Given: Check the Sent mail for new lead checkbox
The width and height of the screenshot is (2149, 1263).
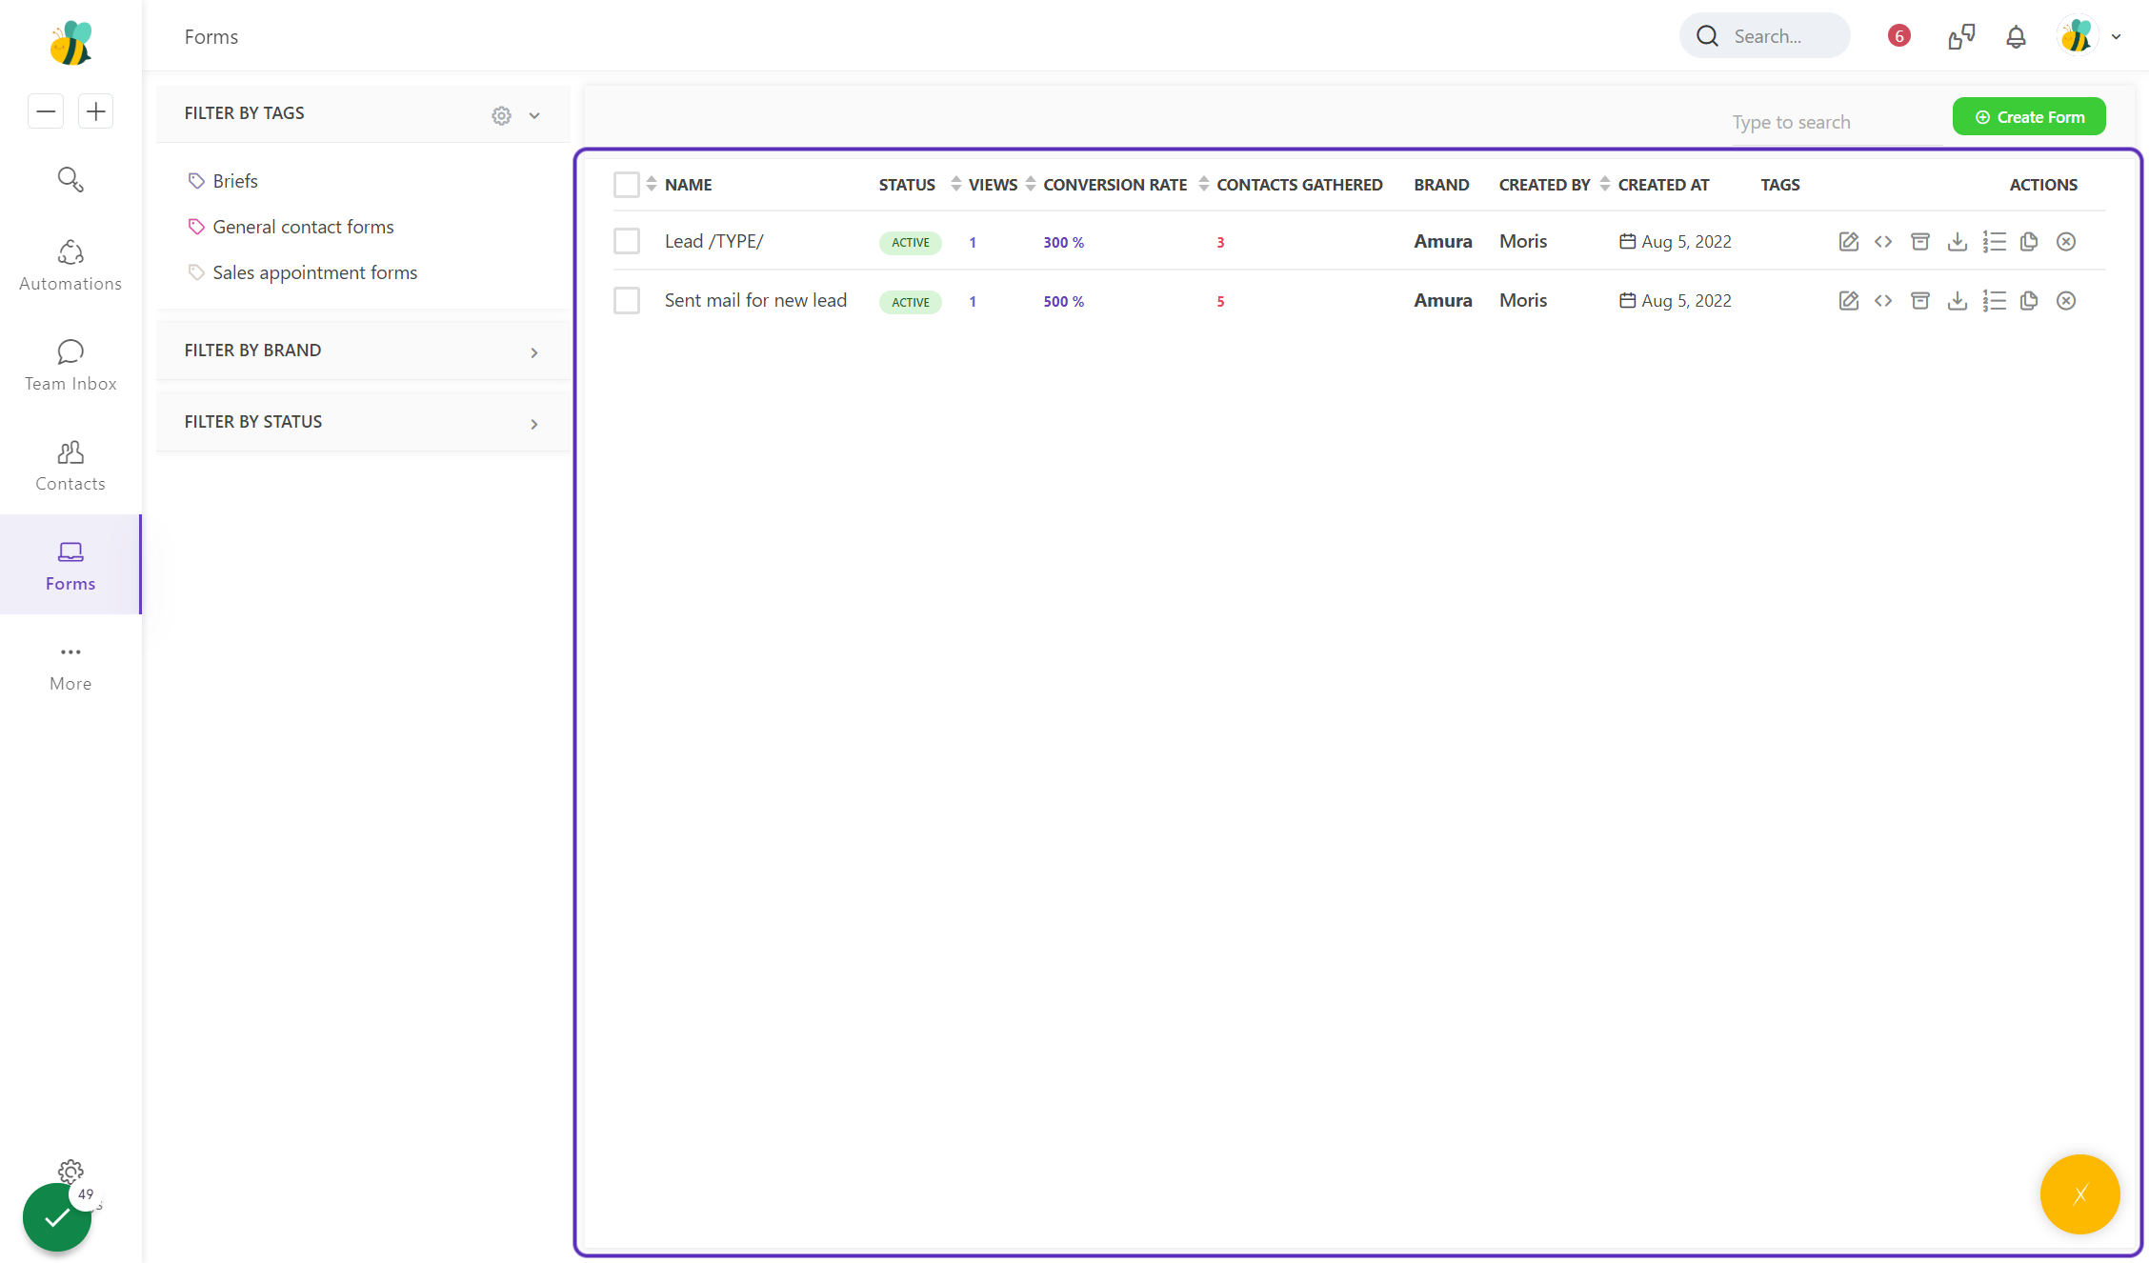Looking at the screenshot, I should pyautogui.click(x=627, y=301).
